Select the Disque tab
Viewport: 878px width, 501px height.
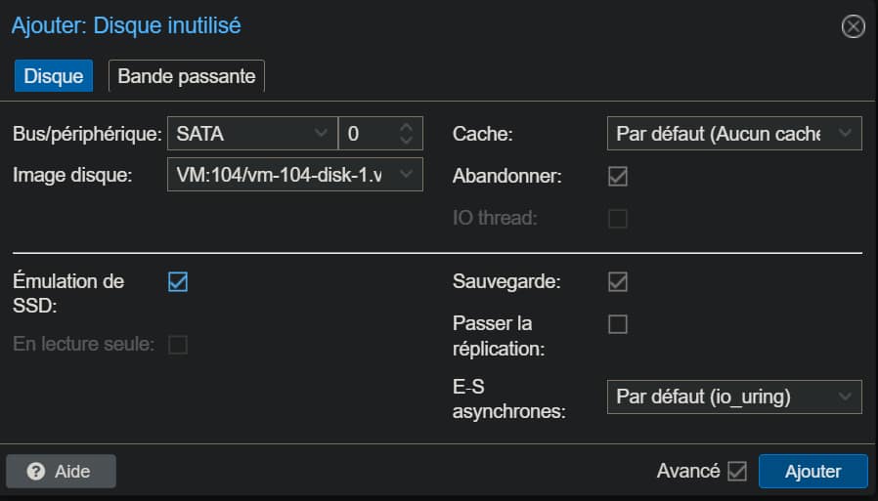point(53,76)
